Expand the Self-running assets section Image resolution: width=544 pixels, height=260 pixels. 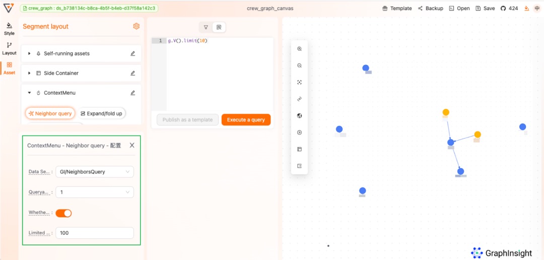click(29, 53)
